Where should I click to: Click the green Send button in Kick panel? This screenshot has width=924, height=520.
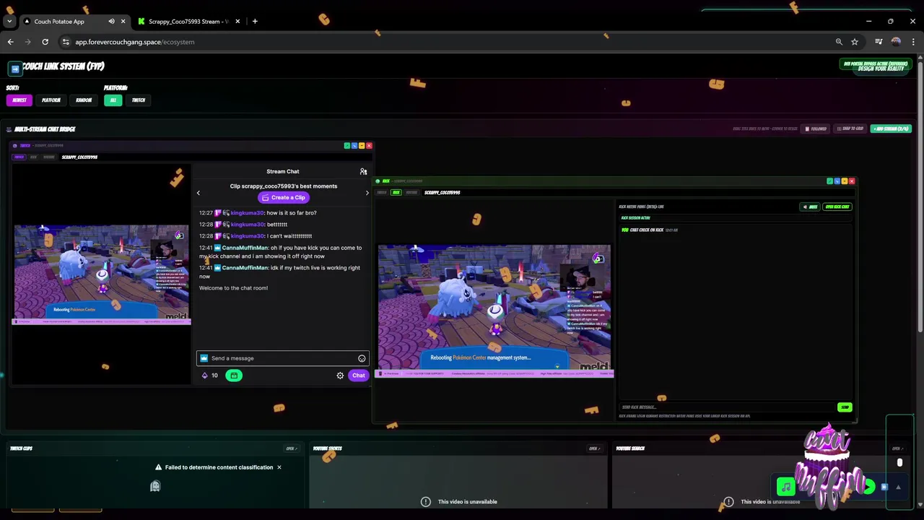[x=845, y=407]
